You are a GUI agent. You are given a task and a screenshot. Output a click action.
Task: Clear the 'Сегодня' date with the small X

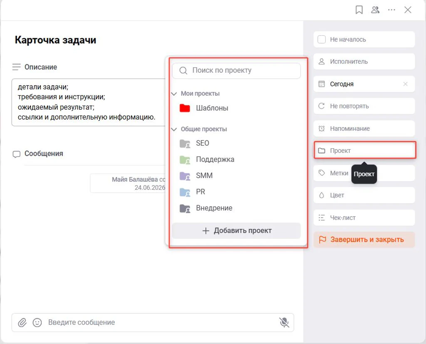(x=405, y=84)
